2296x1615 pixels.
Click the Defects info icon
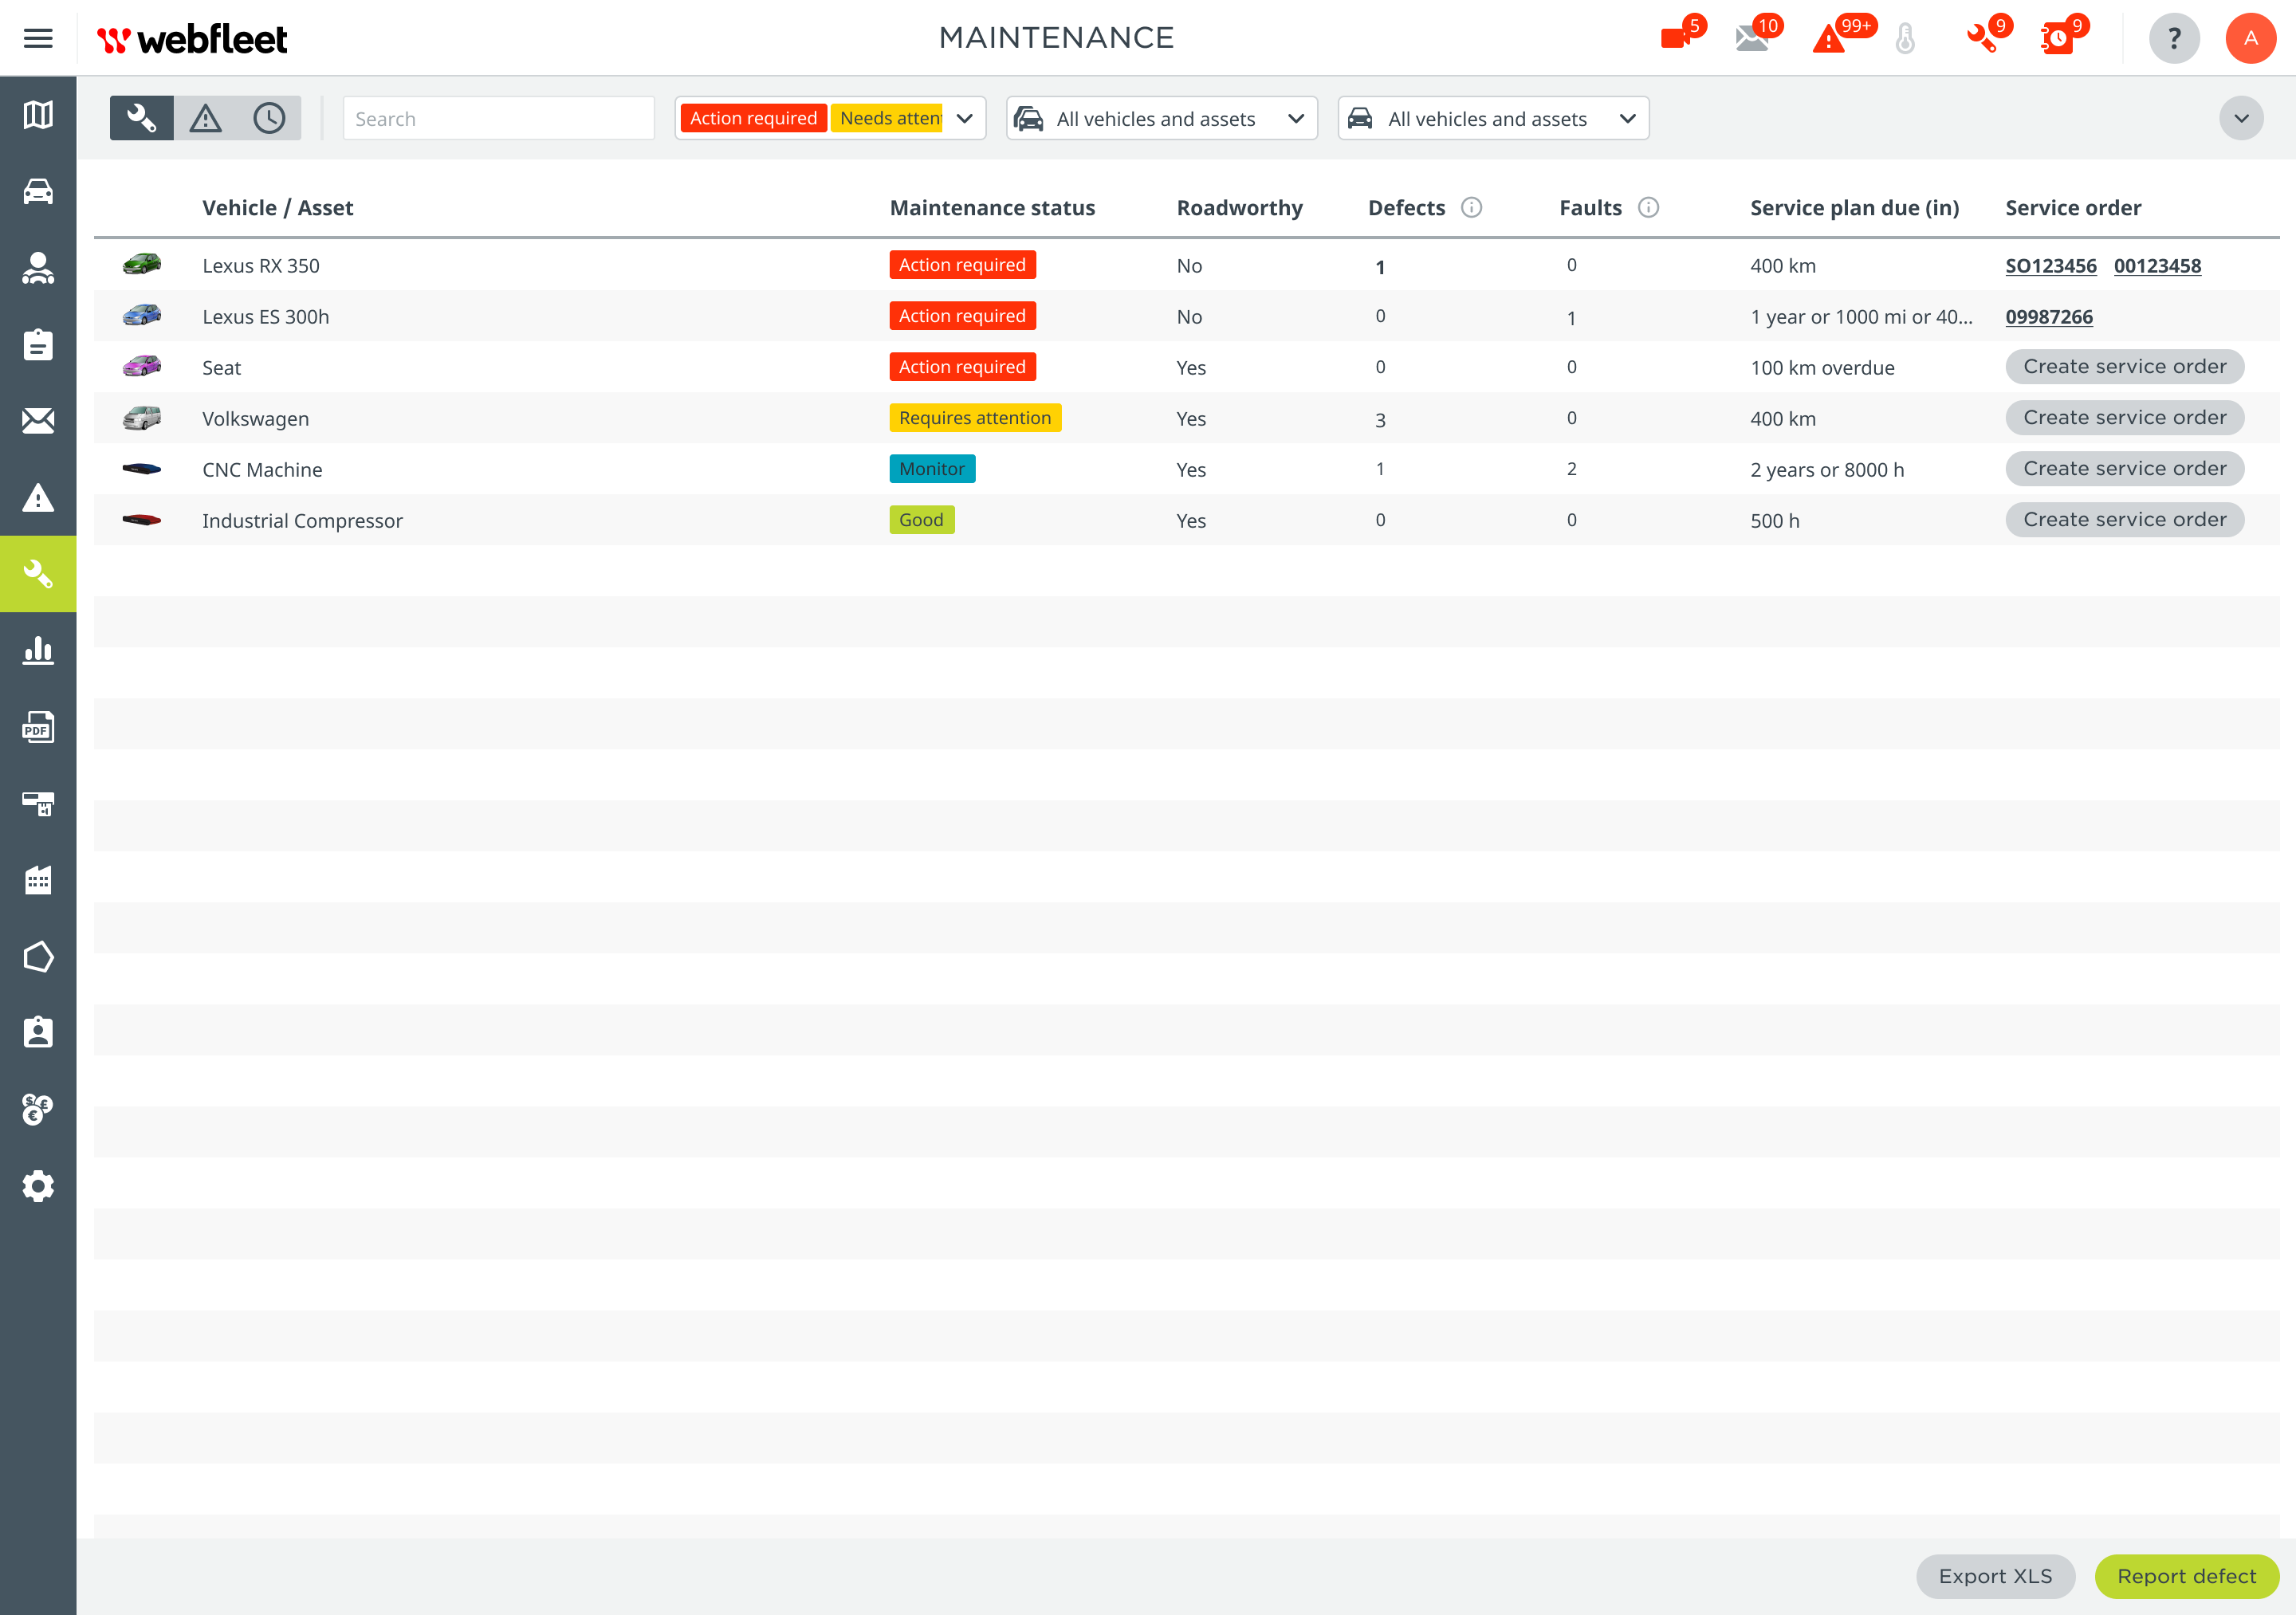point(1471,207)
